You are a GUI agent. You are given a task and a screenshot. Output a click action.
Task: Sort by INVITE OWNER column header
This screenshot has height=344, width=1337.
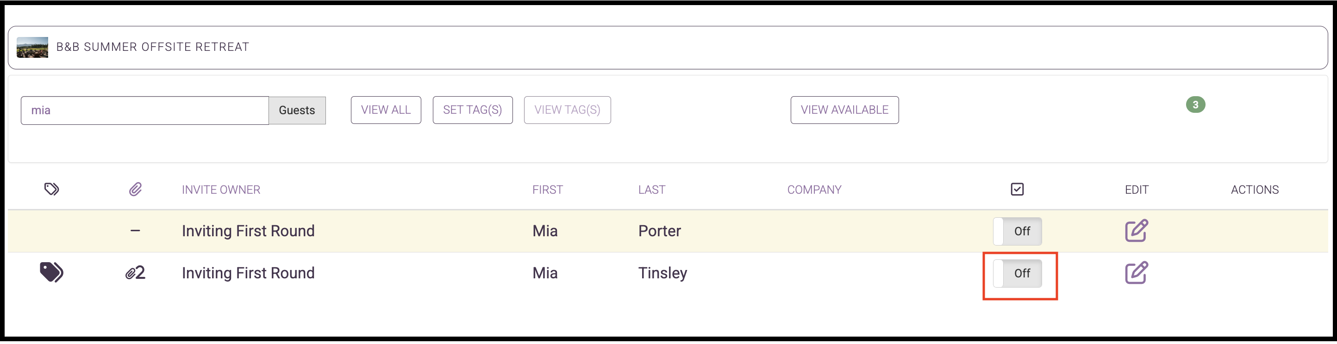point(220,190)
